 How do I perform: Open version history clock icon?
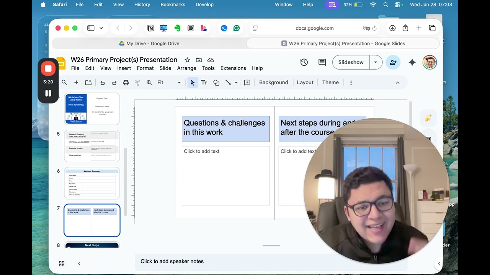click(304, 62)
